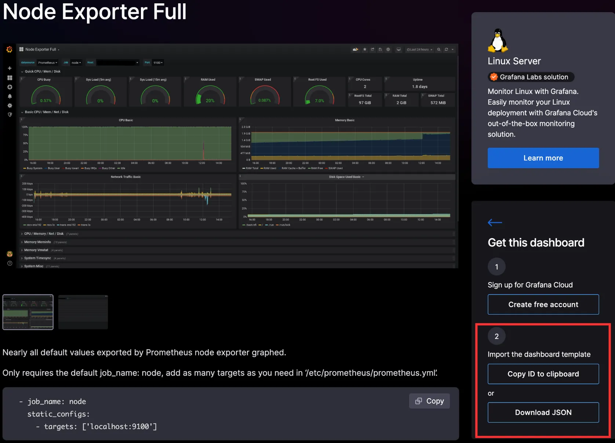Toggle the Busy System legend series

tap(34, 168)
